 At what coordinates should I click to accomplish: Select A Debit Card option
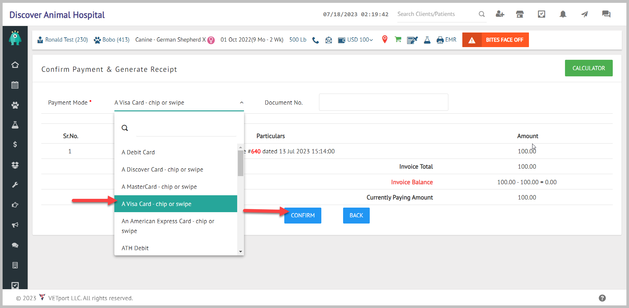[176, 152]
